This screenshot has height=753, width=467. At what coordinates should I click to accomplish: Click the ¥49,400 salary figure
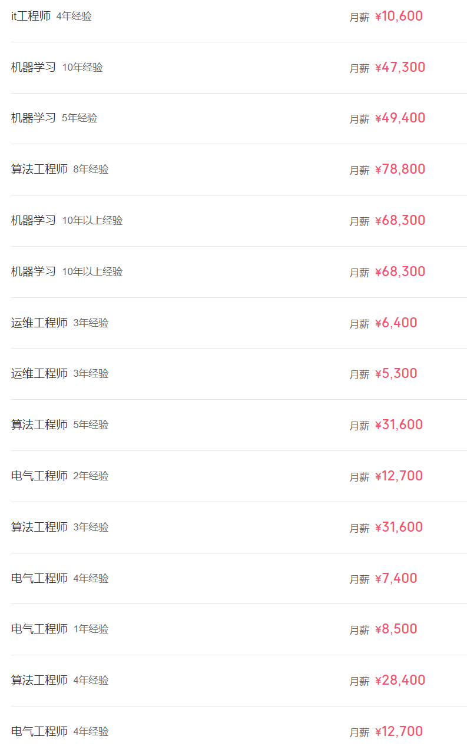[400, 118]
